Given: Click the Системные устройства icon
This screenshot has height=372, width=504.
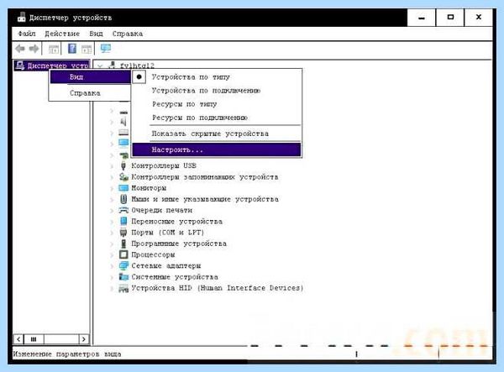Looking at the screenshot, I should point(123,276).
